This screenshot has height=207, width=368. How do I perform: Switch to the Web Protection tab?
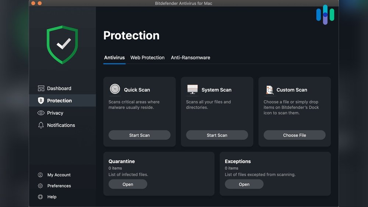click(x=148, y=58)
